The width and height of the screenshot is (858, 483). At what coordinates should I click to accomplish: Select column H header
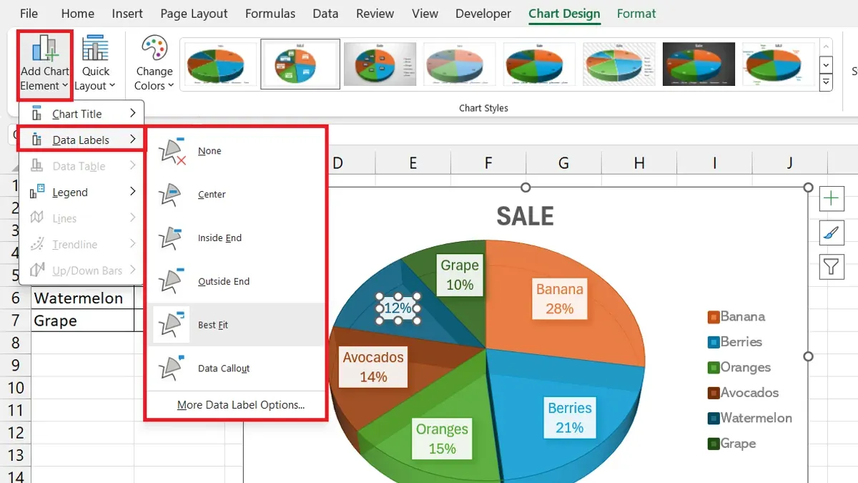[x=639, y=163]
